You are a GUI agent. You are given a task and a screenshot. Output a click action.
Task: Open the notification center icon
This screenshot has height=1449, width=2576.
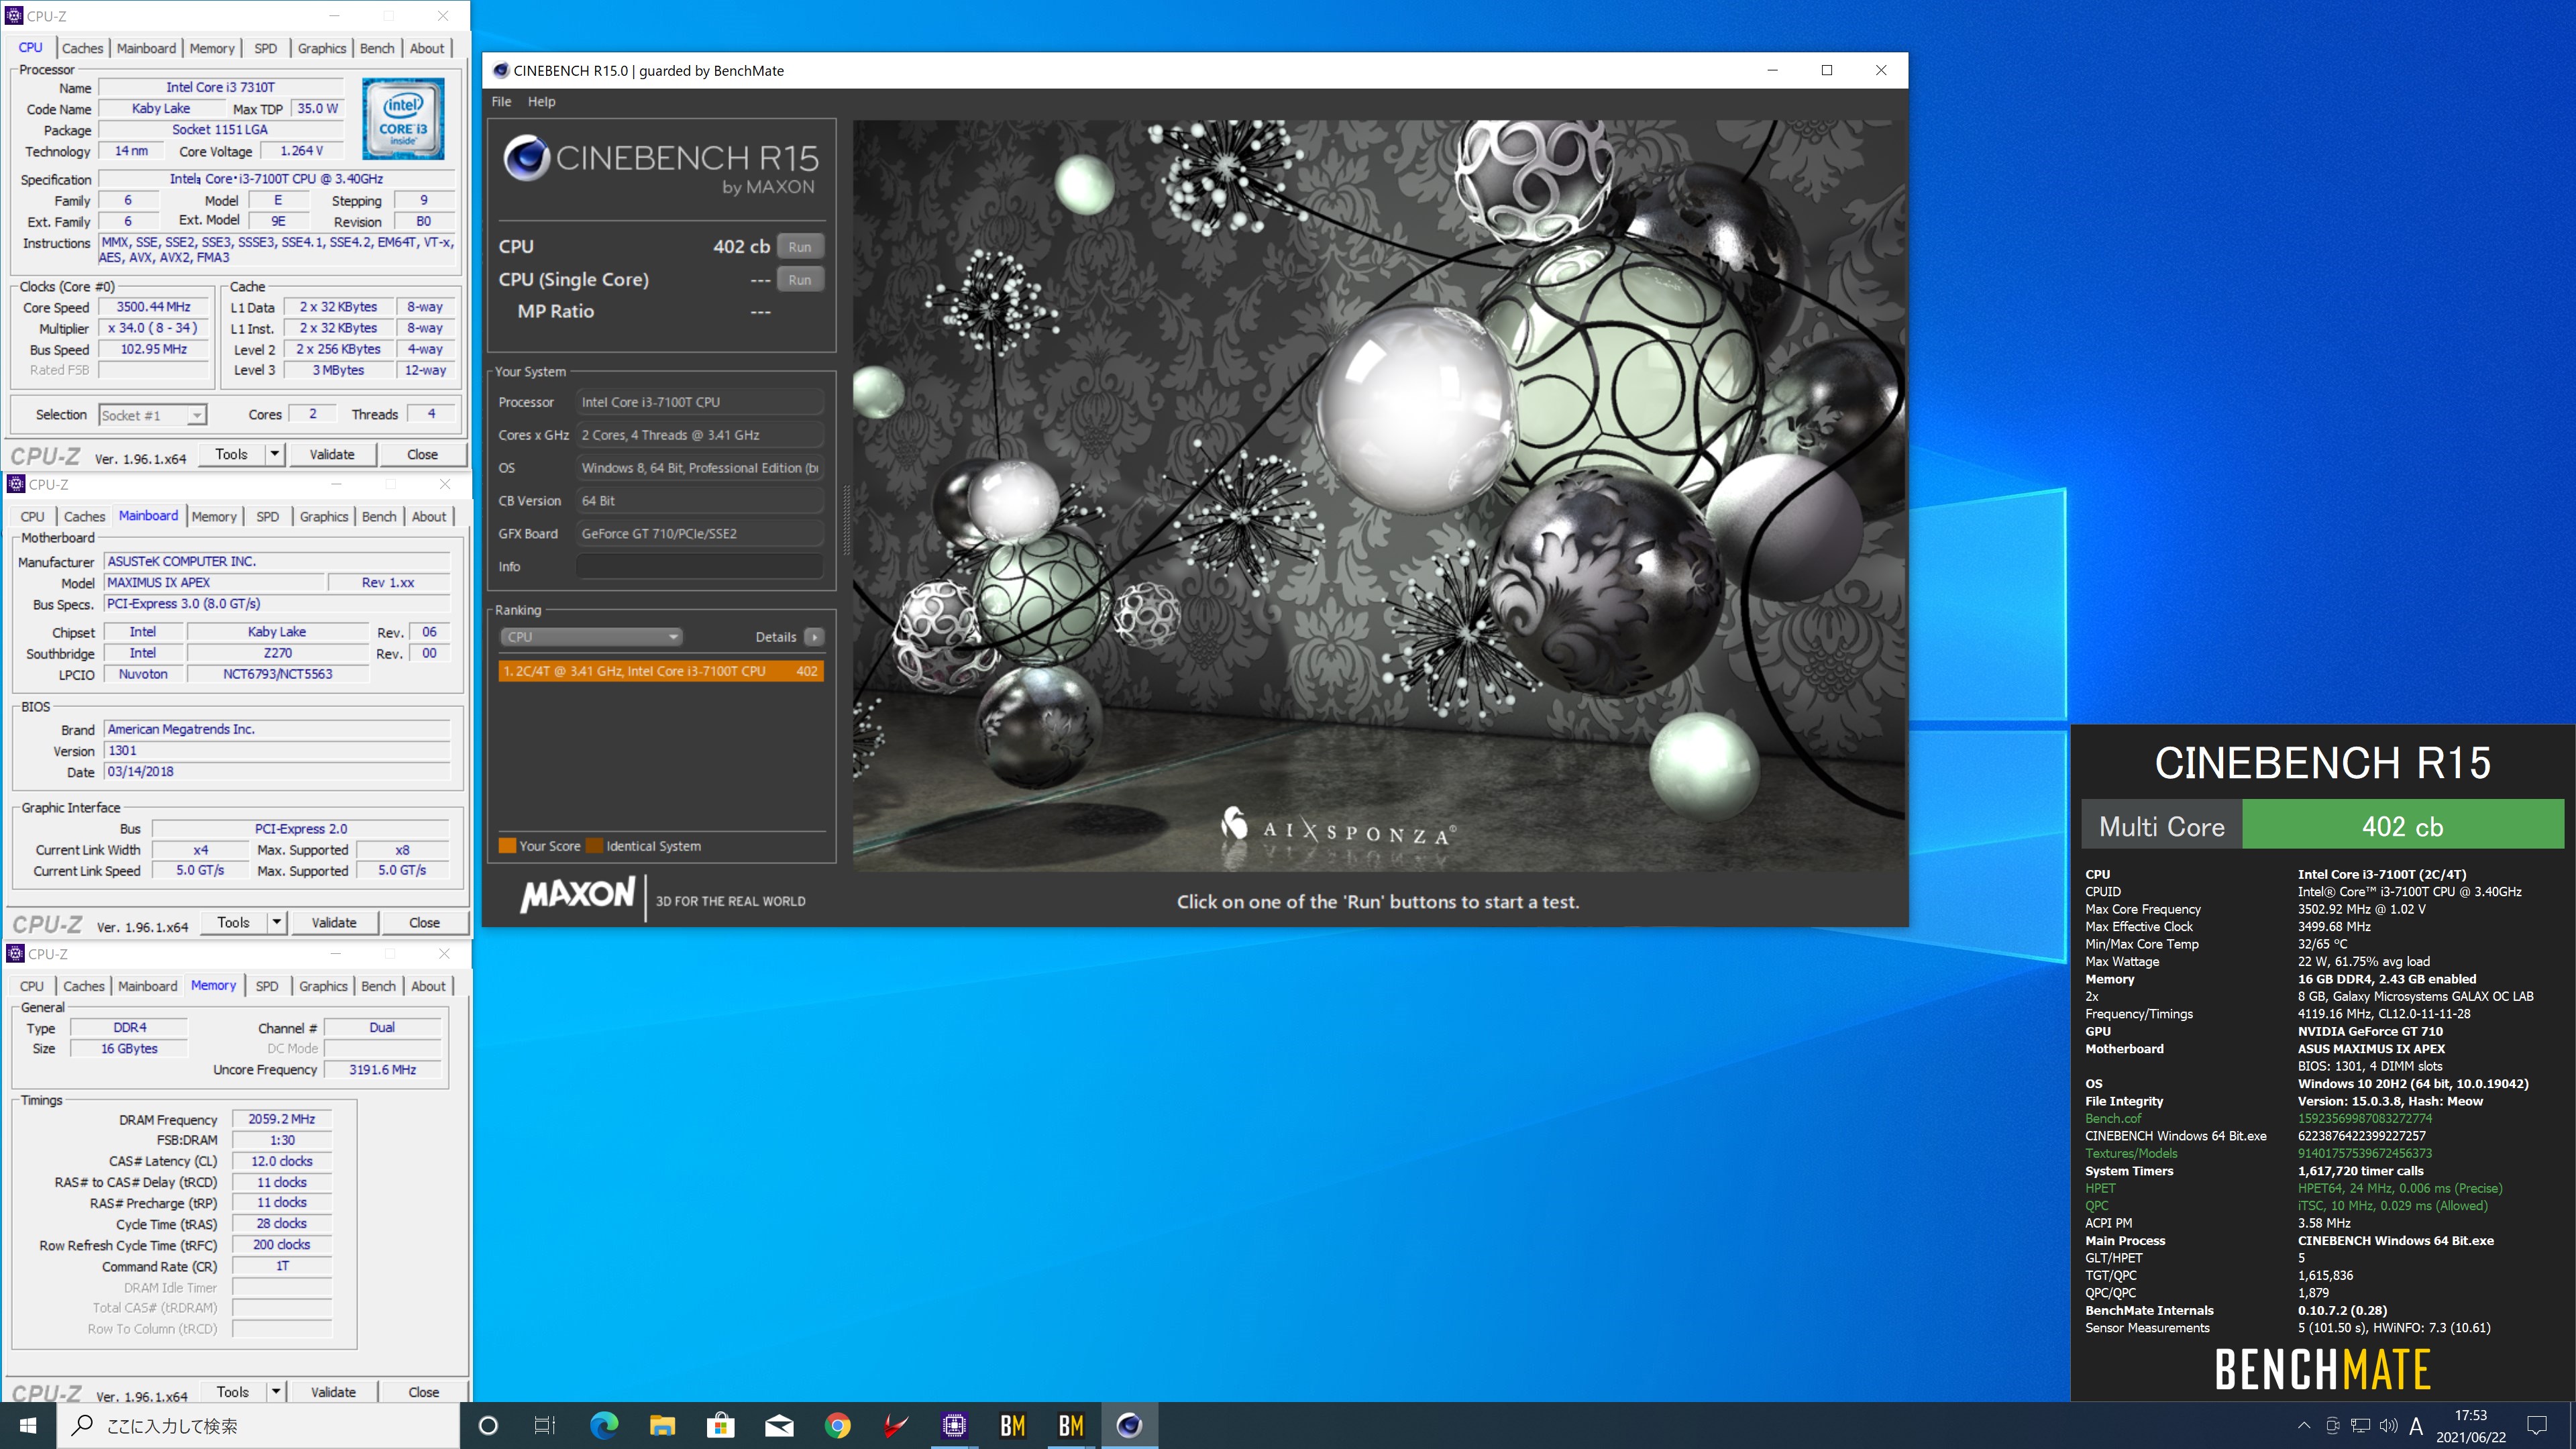(x=2537, y=1425)
